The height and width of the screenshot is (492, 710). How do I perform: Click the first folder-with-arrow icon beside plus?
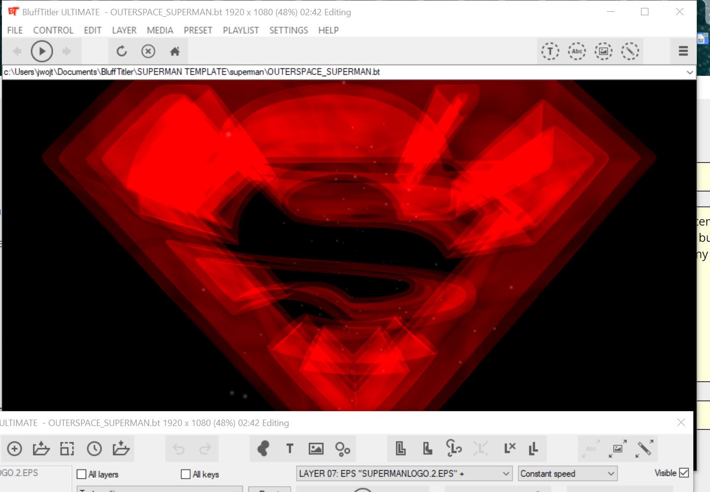click(x=41, y=449)
